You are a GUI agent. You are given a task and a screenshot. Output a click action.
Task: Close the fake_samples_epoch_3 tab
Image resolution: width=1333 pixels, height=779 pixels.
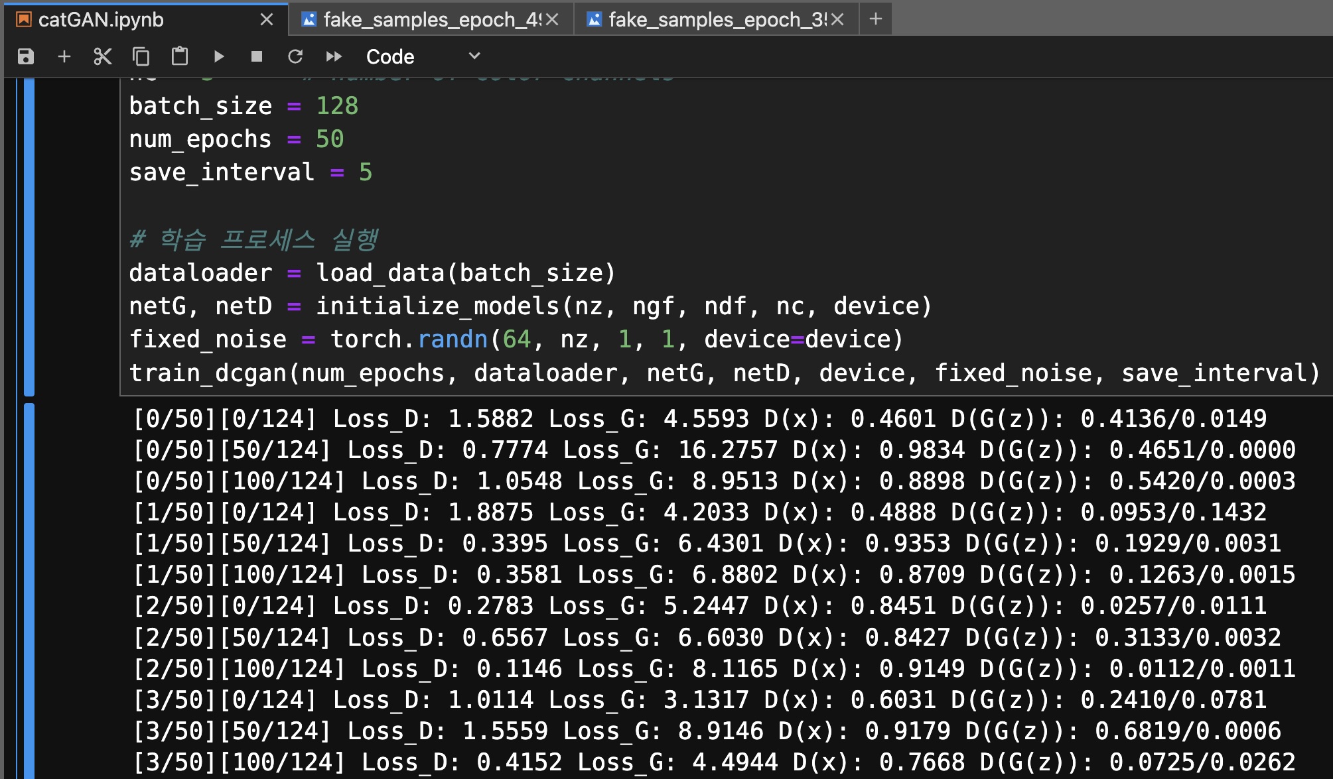(837, 20)
